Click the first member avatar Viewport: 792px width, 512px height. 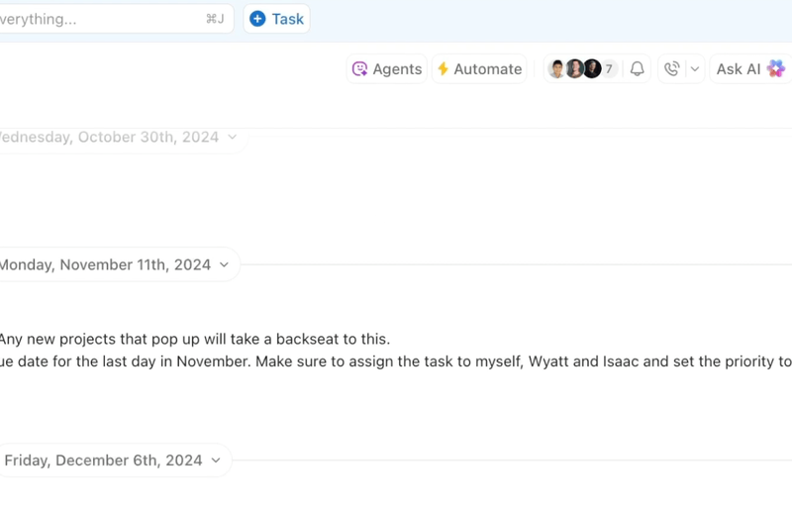(x=556, y=69)
